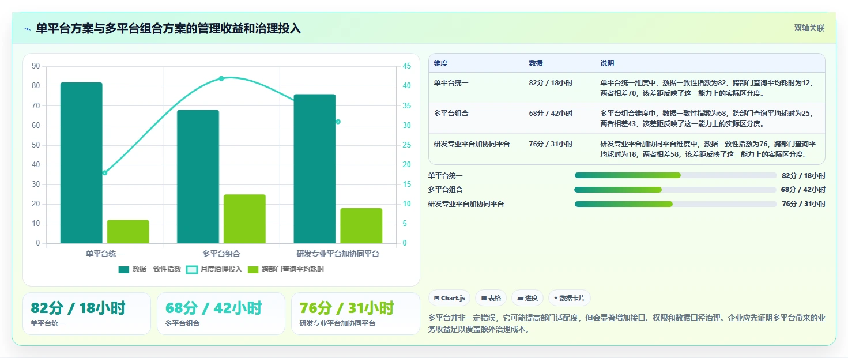This screenshot has width=848, height=358.
Task: Click the icon in the 表格 tag
Action: (484, 298)
